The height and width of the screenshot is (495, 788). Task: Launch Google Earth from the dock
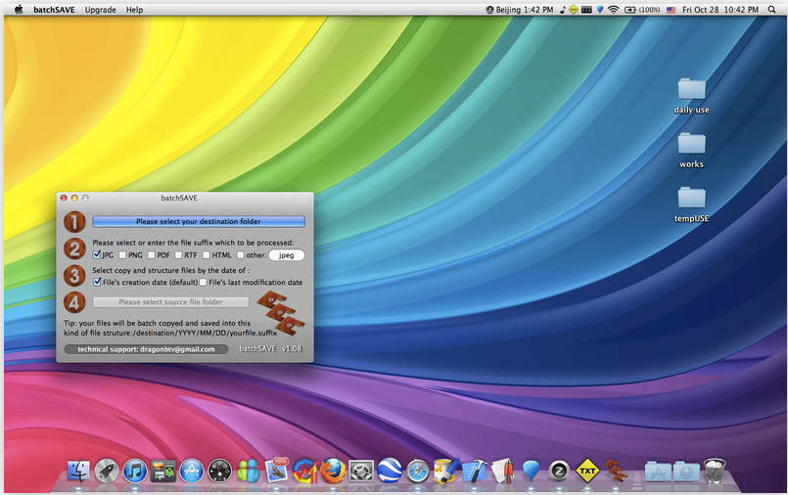[x=390, y=472]
